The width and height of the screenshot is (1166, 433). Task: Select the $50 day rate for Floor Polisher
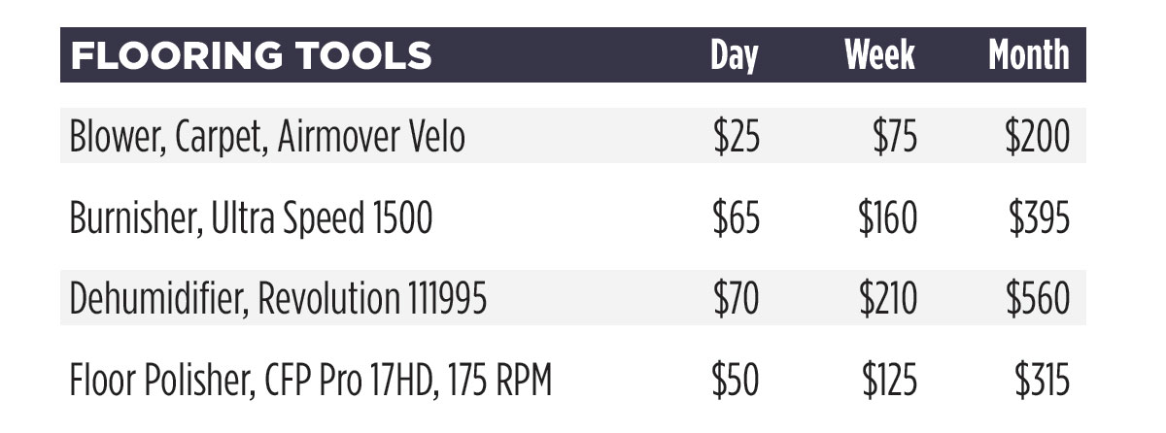coord(735,382)
